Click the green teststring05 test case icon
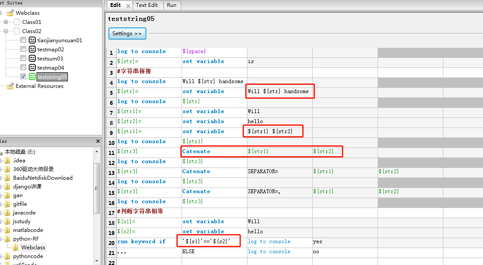 [32, 77]
